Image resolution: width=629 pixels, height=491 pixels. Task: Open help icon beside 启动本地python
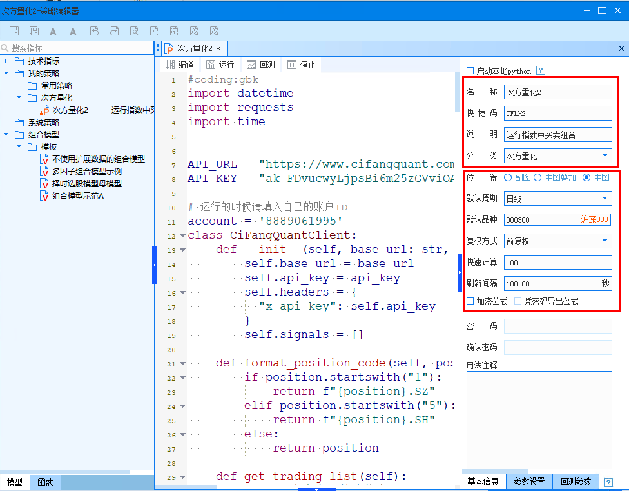[541, 71]
